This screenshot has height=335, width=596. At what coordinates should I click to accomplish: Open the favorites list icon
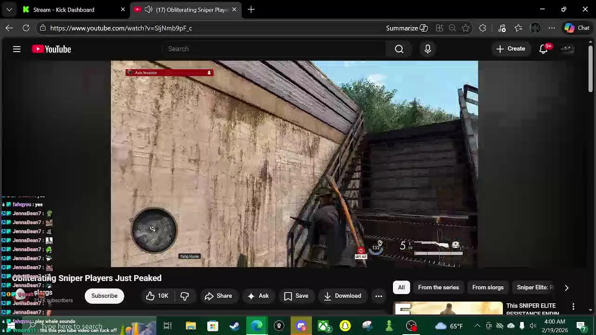click(518, 28)
